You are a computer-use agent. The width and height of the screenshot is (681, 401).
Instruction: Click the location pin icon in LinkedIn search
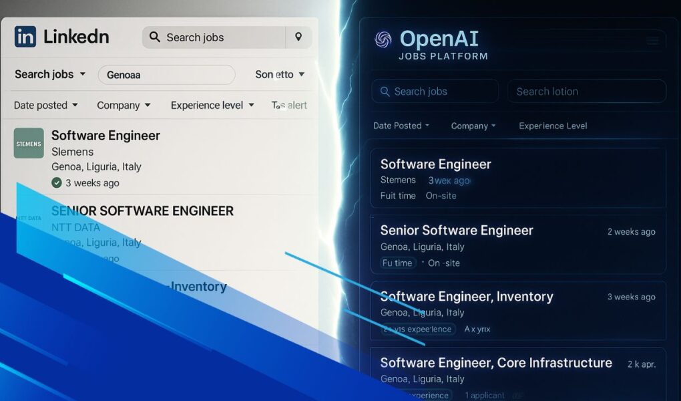[x=298, y=37]
